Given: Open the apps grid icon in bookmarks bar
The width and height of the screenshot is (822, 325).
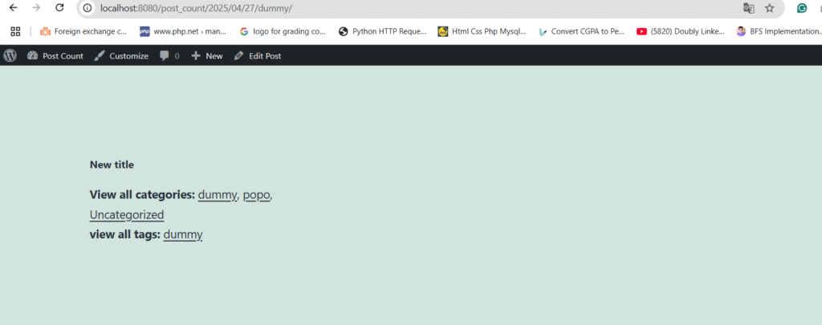Looking at the screenshot, I should [x=15, y=31].
